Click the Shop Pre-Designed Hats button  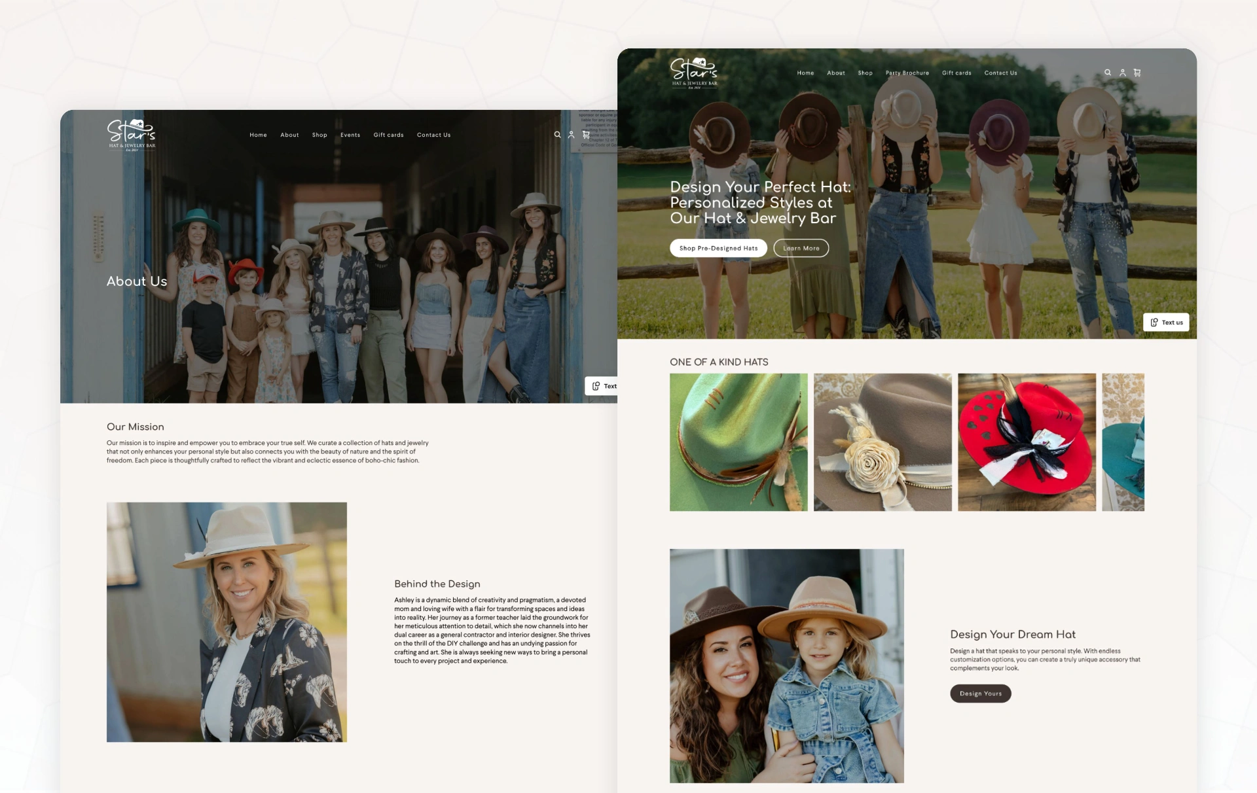click(718, 248)
